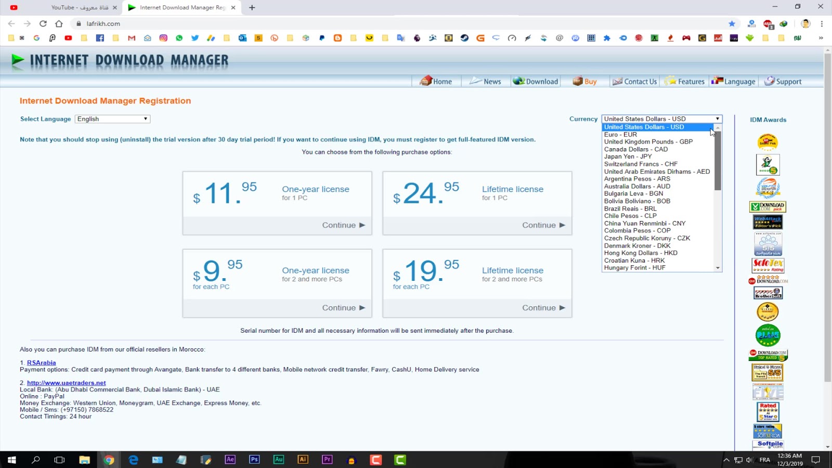This screenshot has height=468, width=832.
Task: Open the YouTube bookmark in bookmarks bar
Action: [x=68, y=38]
